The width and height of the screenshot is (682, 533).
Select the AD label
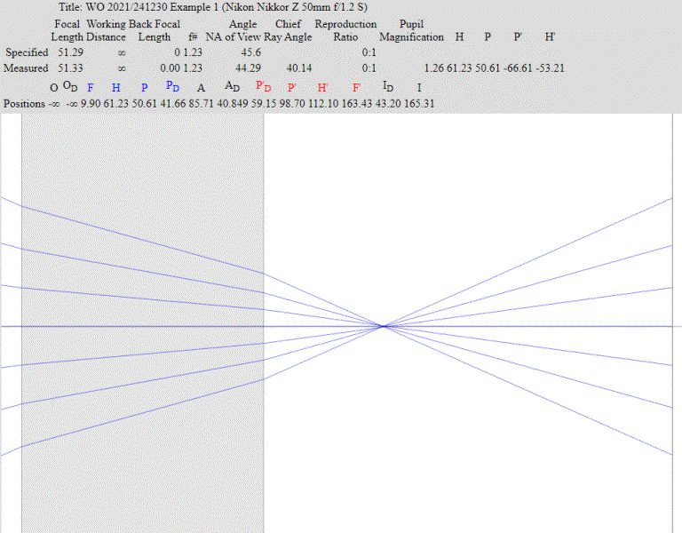click(x=233, y=86)
